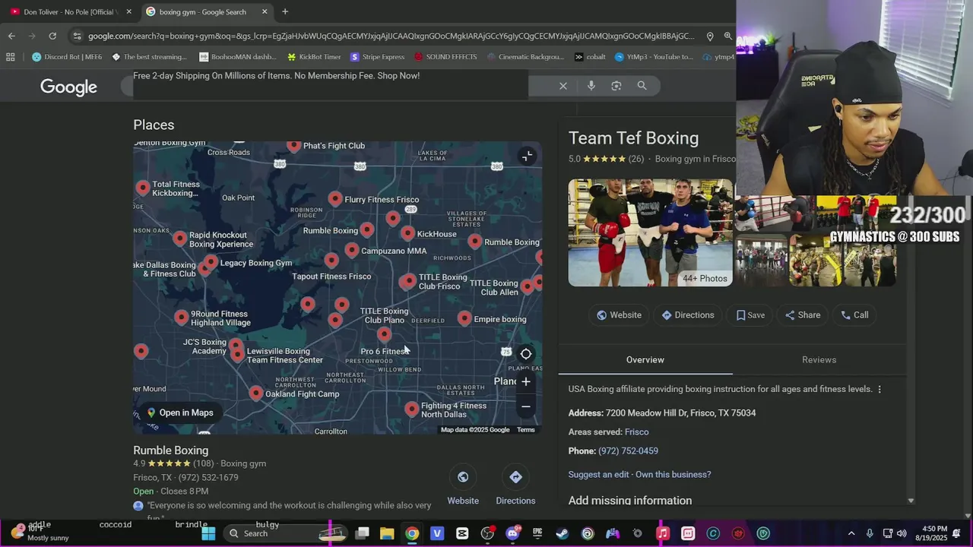This screenshot has height=547, width=973.
Task: Zoom in on the places map
Action: point(526,381)
